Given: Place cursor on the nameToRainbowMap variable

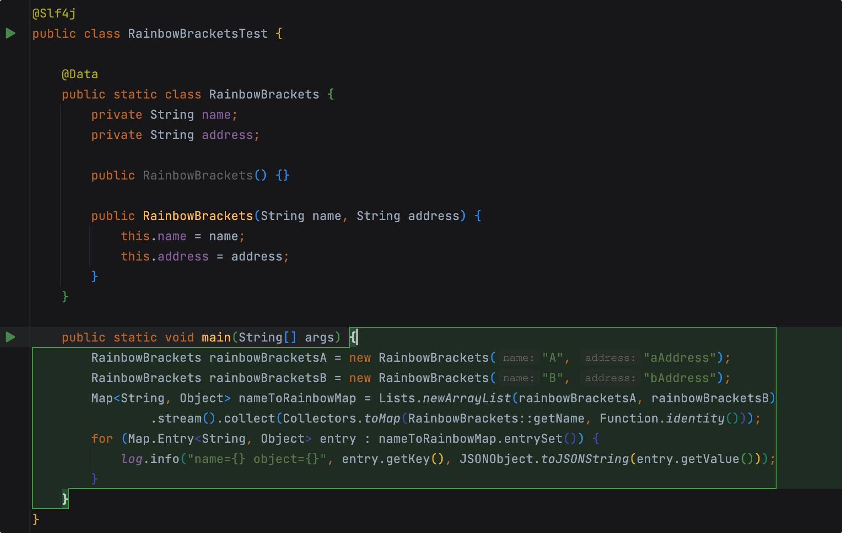Looking at the screenshot, I should (x=297, y=398).
